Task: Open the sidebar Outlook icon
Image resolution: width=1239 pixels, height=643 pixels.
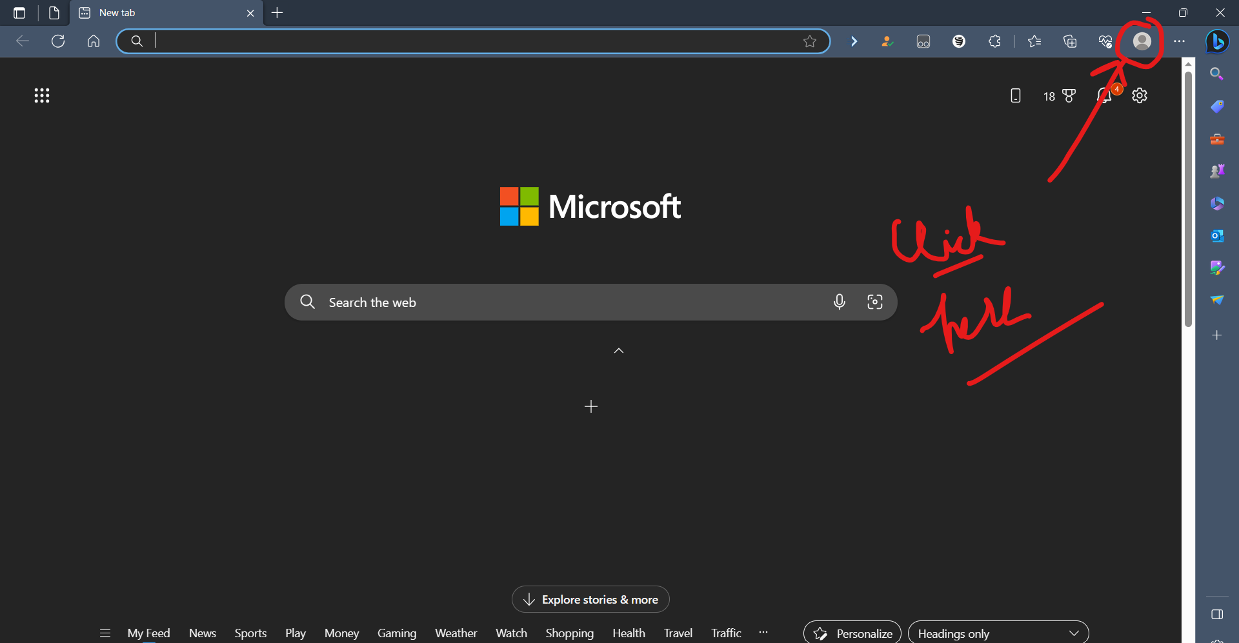Action: coord(1217,235)
